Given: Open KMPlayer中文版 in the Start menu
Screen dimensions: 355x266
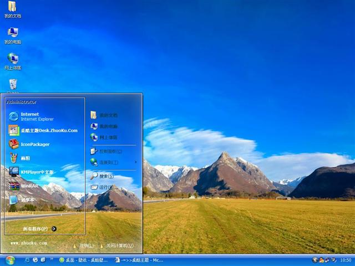Looking at the screenshot, I should (31, 172).
